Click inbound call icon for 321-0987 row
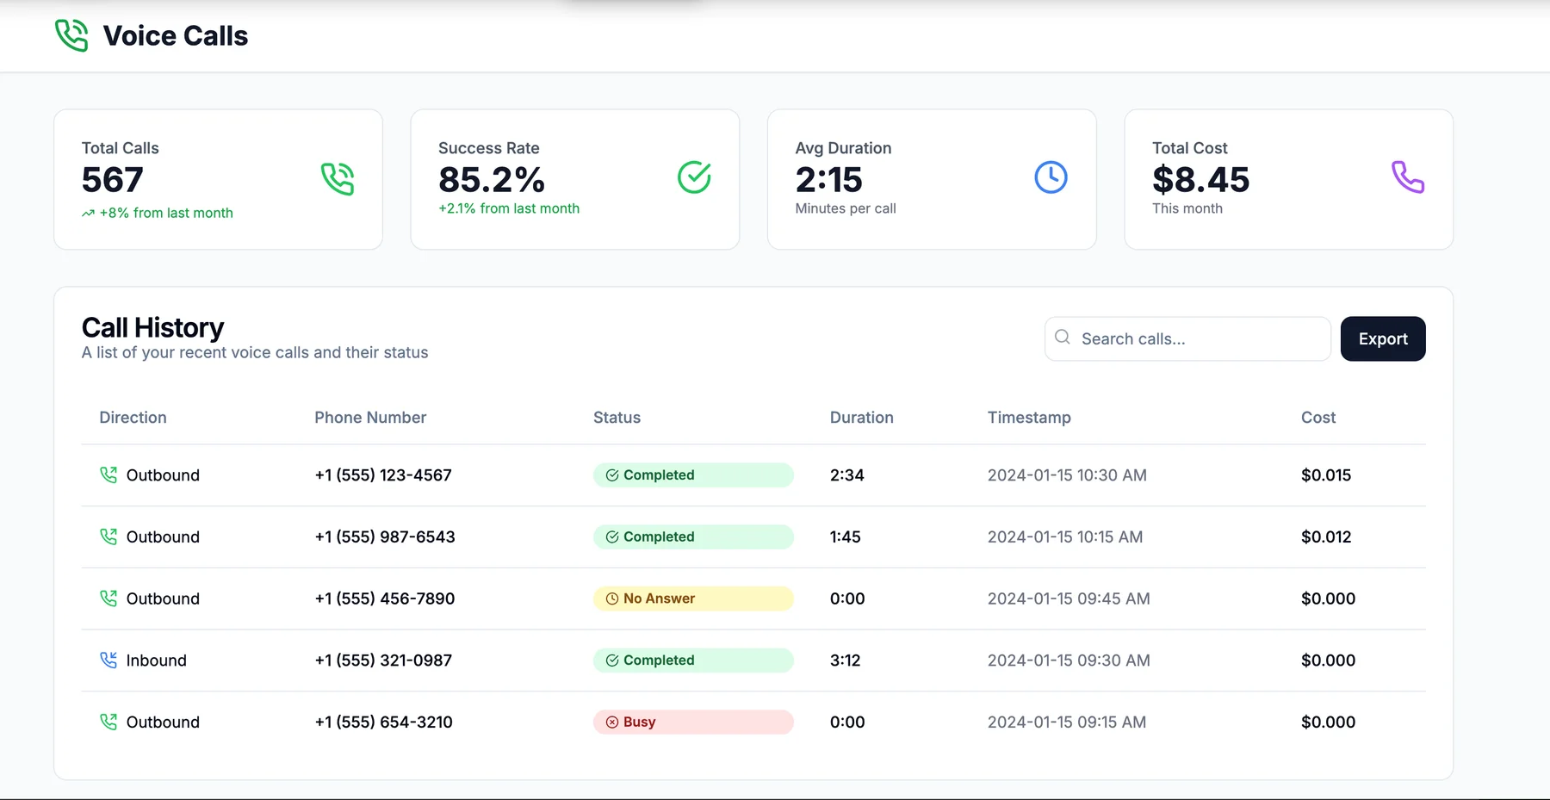1550x800 pixels. click(108, 660)
